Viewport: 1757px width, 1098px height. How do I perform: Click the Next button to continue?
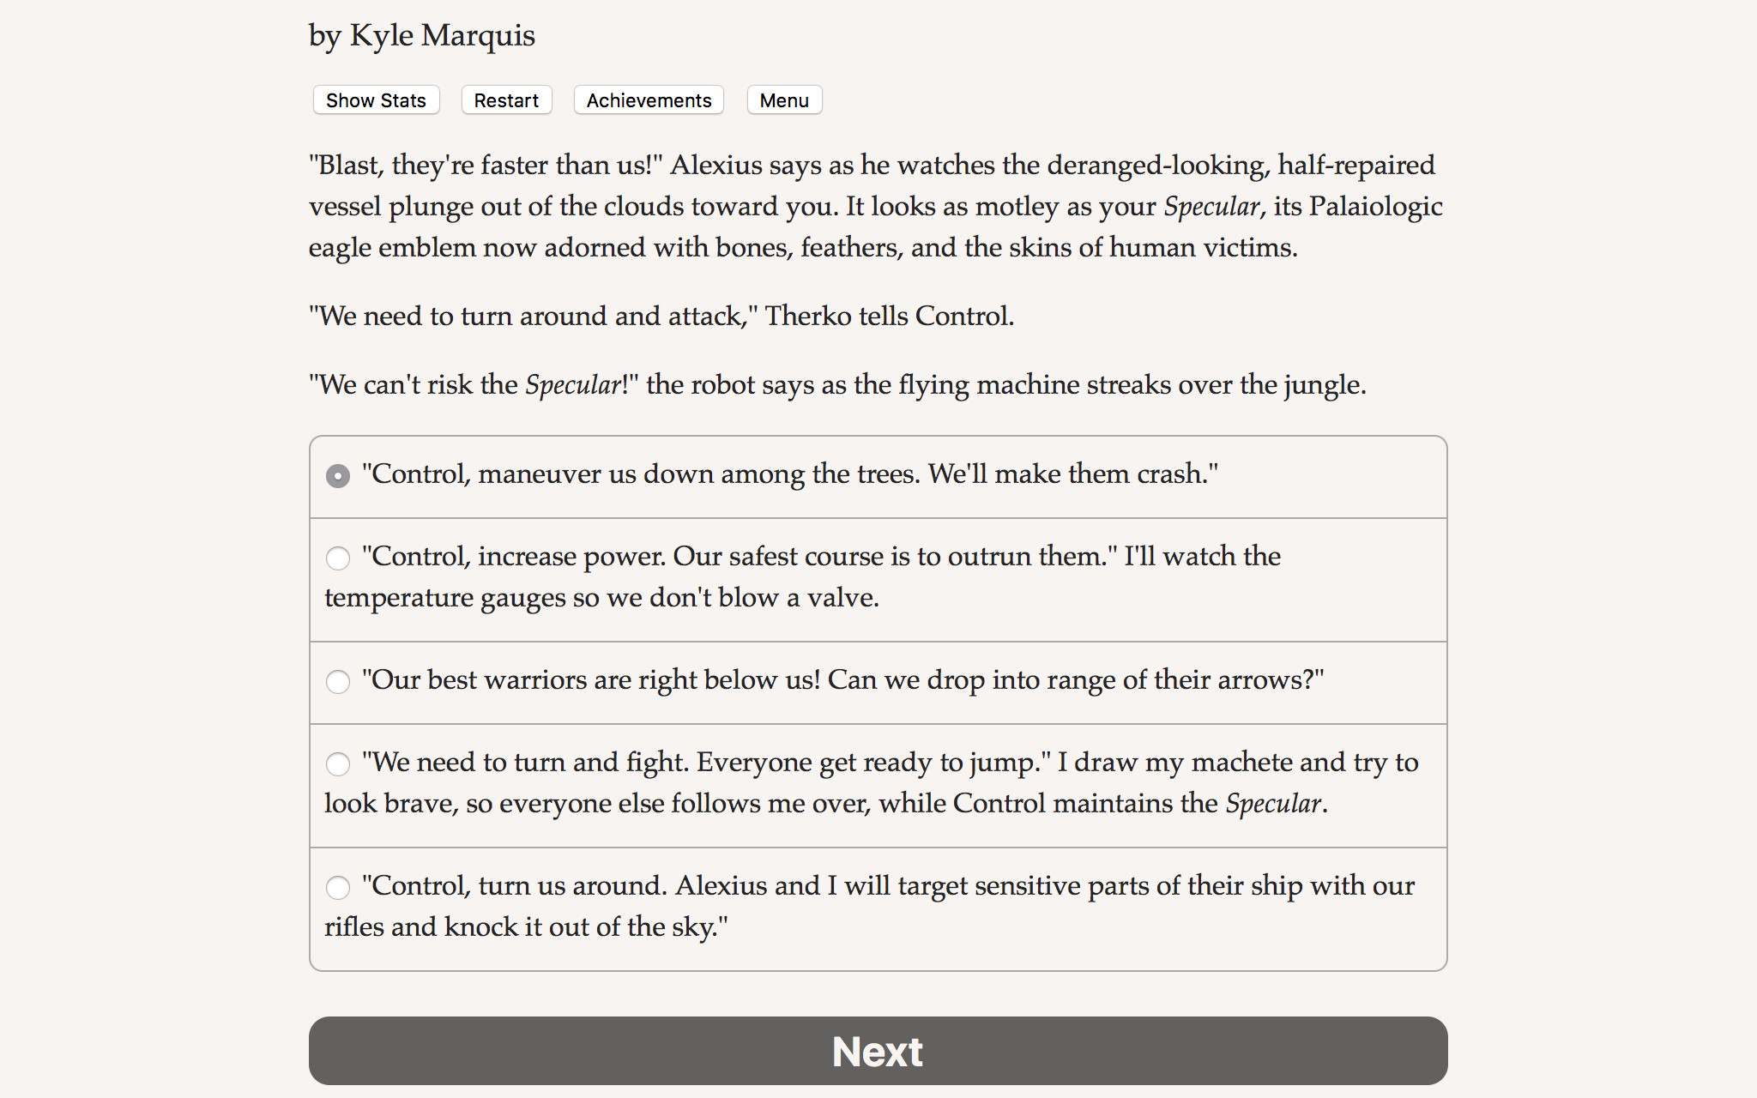pyautogui.click(x=878, y=1051)
